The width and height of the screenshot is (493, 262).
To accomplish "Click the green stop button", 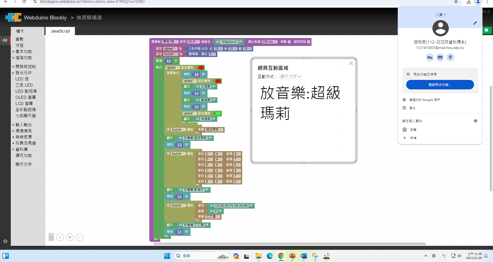I will (x=486, y=30).
